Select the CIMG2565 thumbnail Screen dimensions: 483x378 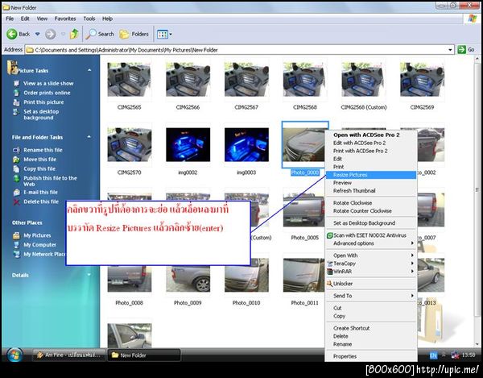click(x=130, y=80)
